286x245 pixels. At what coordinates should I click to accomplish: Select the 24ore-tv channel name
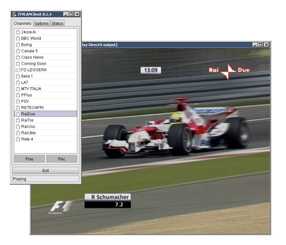point(29,32)
